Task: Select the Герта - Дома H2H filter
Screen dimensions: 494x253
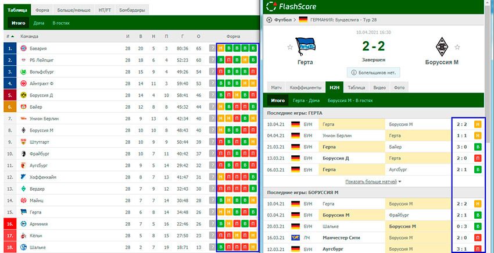Action: coord(306,101)
